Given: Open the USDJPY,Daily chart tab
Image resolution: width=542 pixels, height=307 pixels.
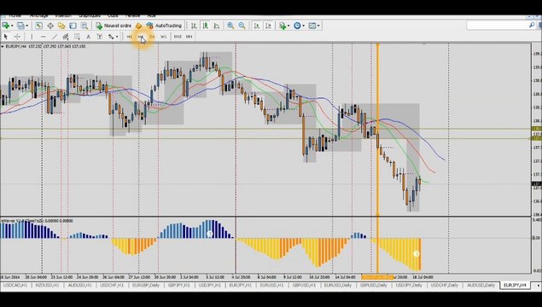Looking at the screenshot, I should coord(409,285).
